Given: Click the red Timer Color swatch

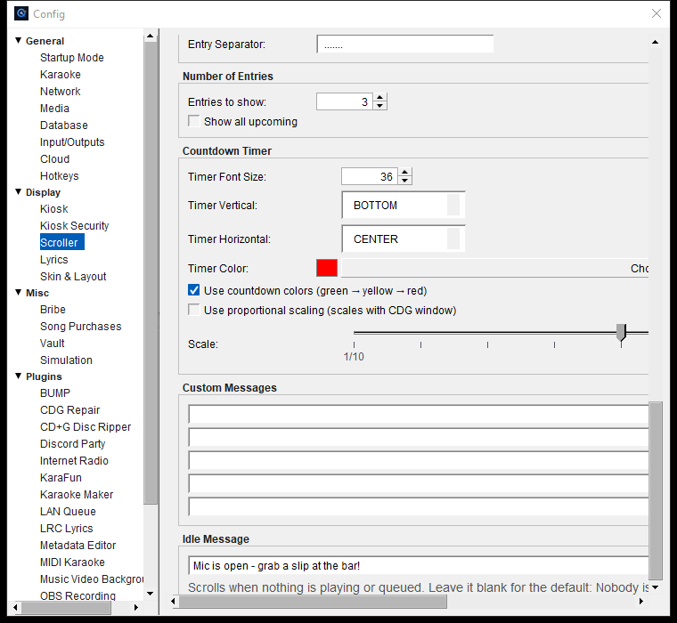Looking at the screenshot, I should point(327,268).
